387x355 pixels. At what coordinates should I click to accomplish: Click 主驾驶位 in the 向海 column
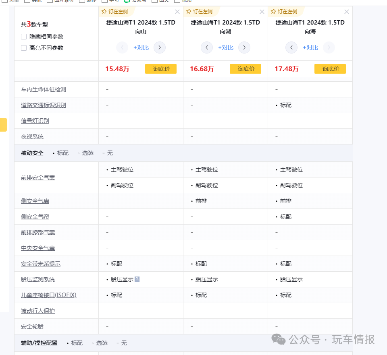[291, 169]
